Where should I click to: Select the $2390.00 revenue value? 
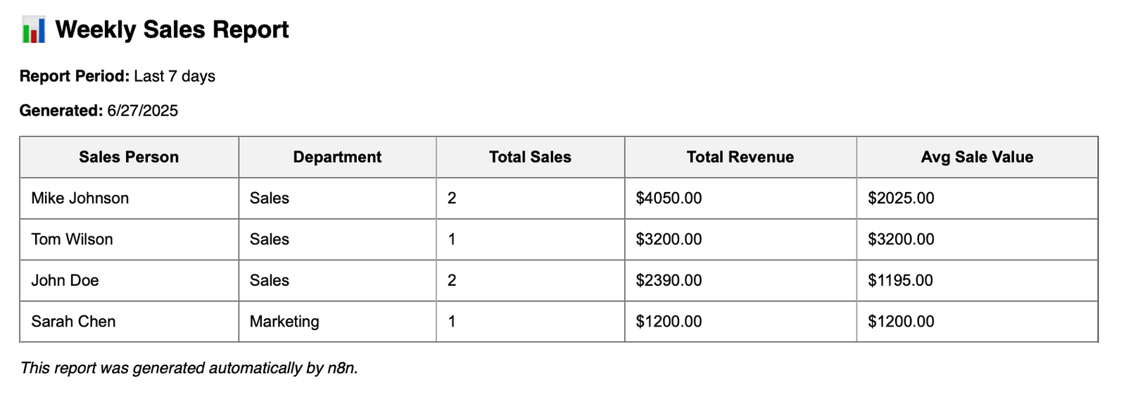point(669,280)
